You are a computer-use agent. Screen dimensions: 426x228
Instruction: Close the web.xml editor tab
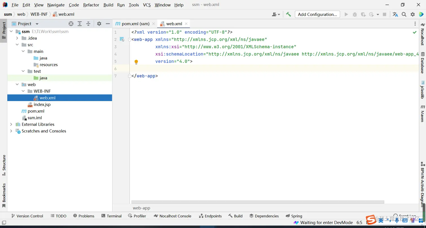click(x=186, y=24)
